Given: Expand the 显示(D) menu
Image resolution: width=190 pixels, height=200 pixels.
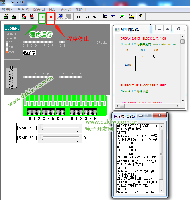Looking at the screenshot, I should [65, 9].
